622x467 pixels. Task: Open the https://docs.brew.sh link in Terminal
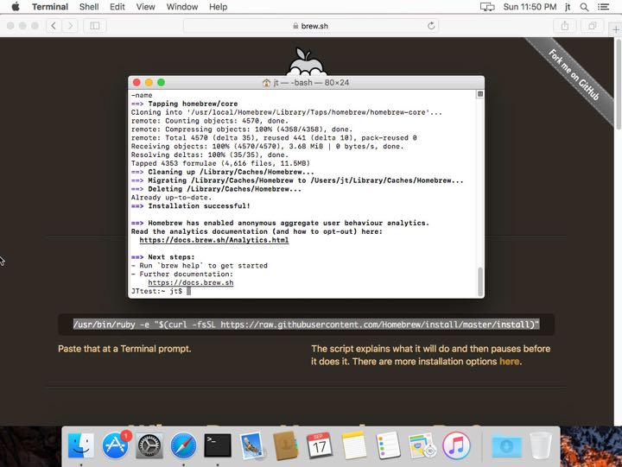pos(191,282)
